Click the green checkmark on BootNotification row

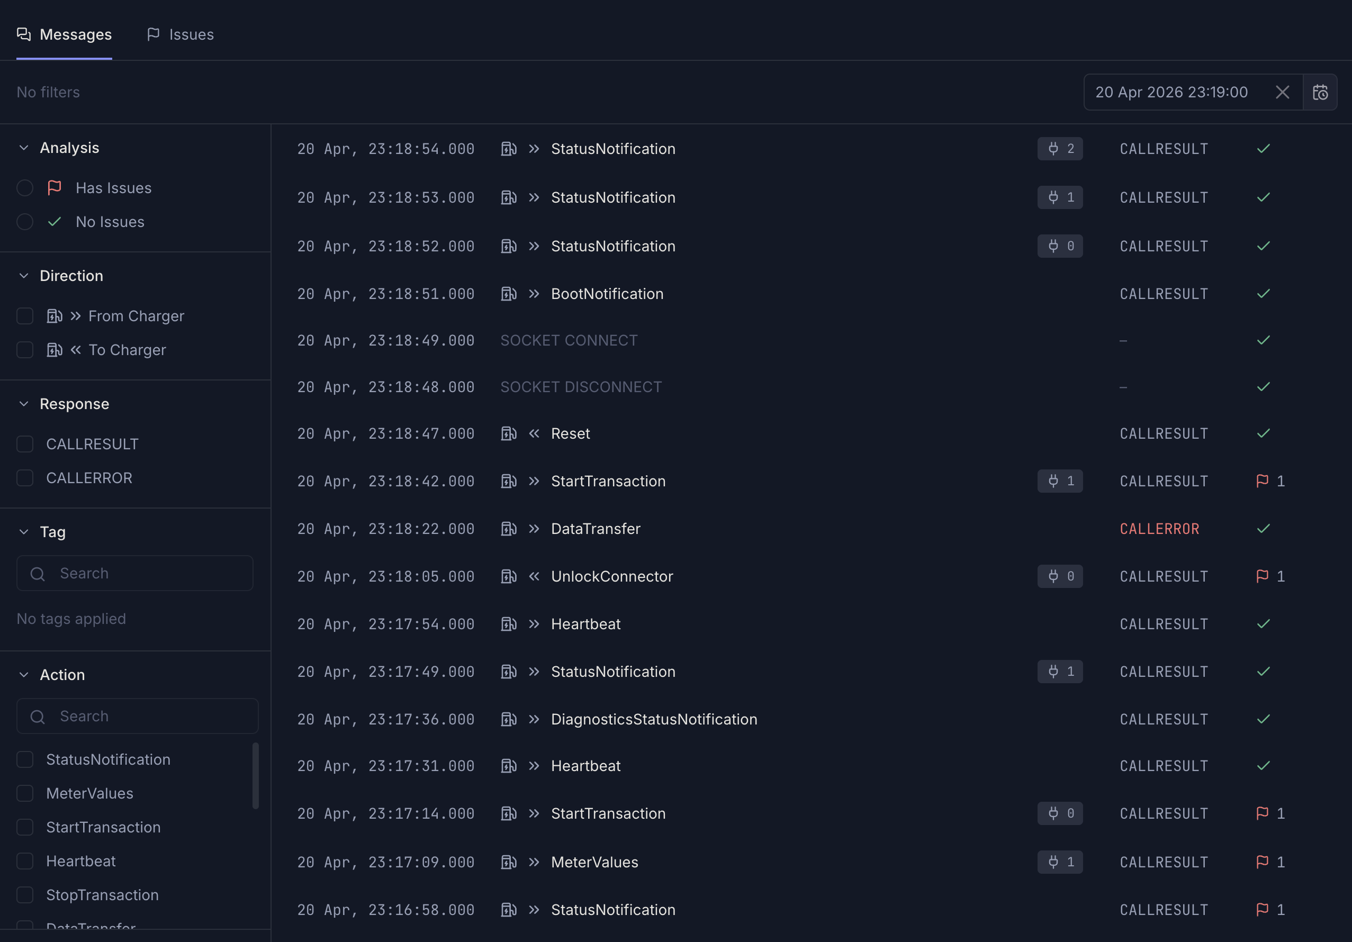click(x=1263, y=294)
